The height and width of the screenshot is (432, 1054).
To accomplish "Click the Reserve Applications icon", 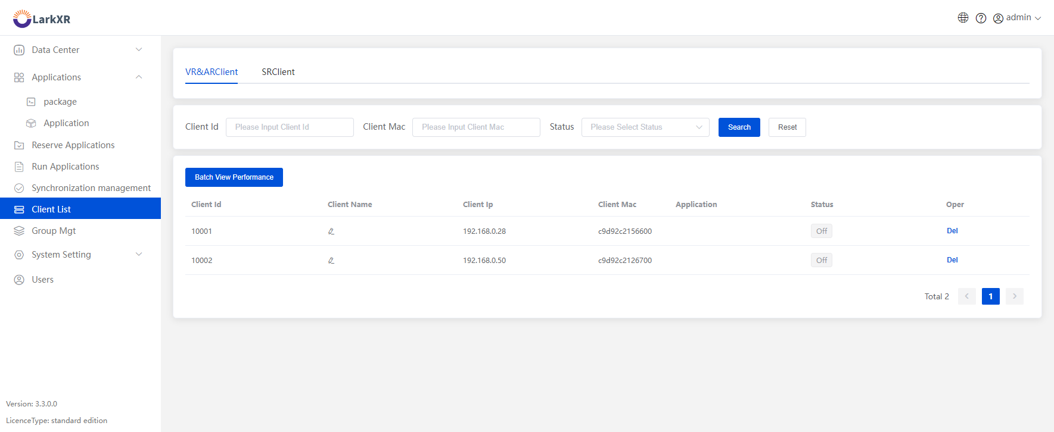I will [x=19, y=145].
